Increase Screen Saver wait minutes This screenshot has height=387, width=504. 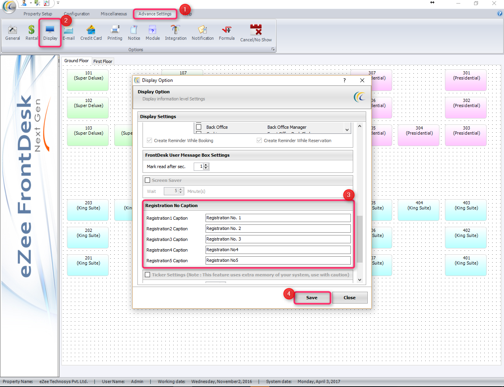[x=181, y=189]
